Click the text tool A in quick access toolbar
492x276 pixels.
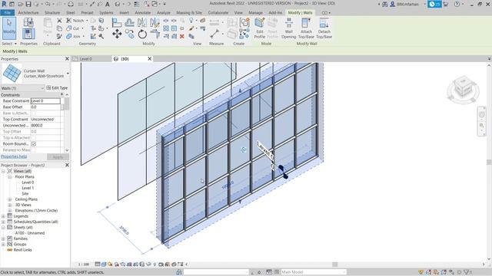point(108,4)
